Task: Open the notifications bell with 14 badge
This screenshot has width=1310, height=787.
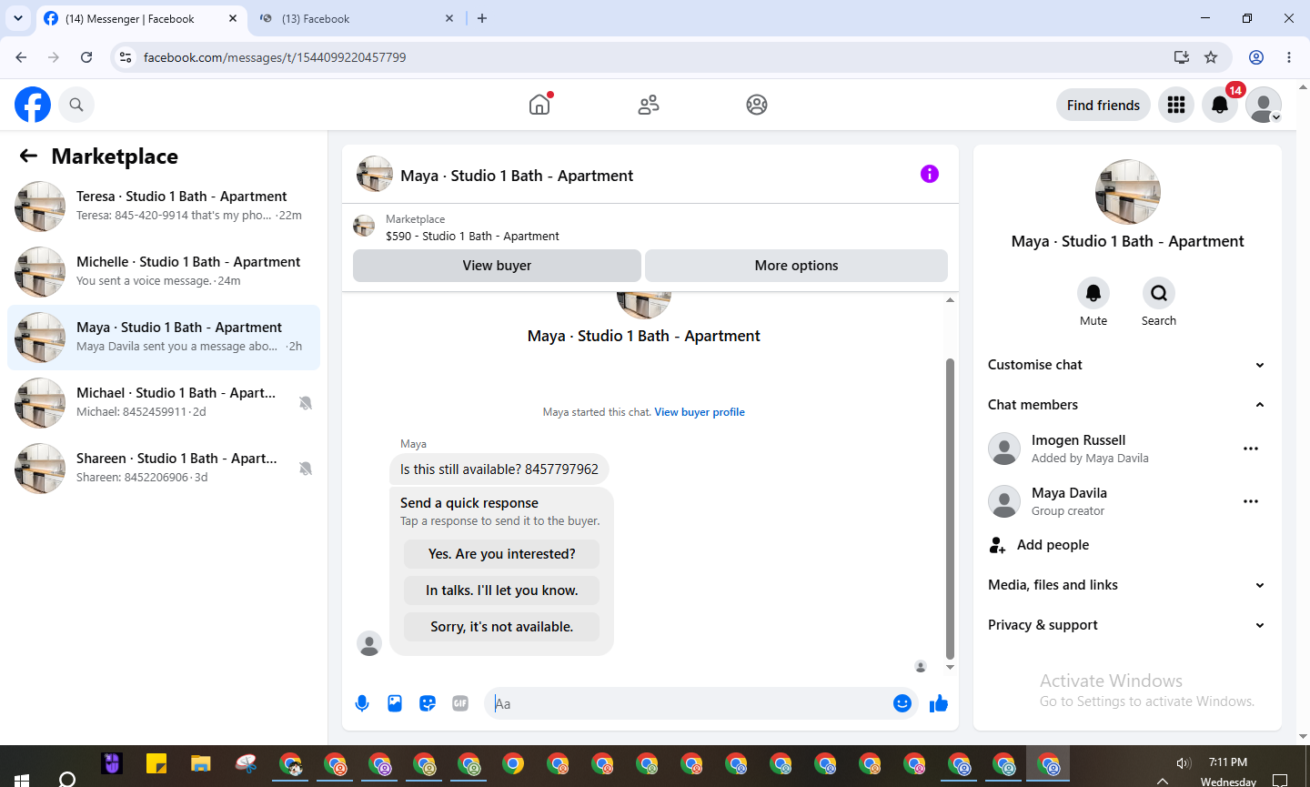Action: point(1220,105)
